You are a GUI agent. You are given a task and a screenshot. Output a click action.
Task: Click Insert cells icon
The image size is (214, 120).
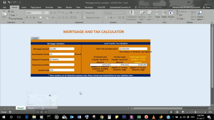157,13
